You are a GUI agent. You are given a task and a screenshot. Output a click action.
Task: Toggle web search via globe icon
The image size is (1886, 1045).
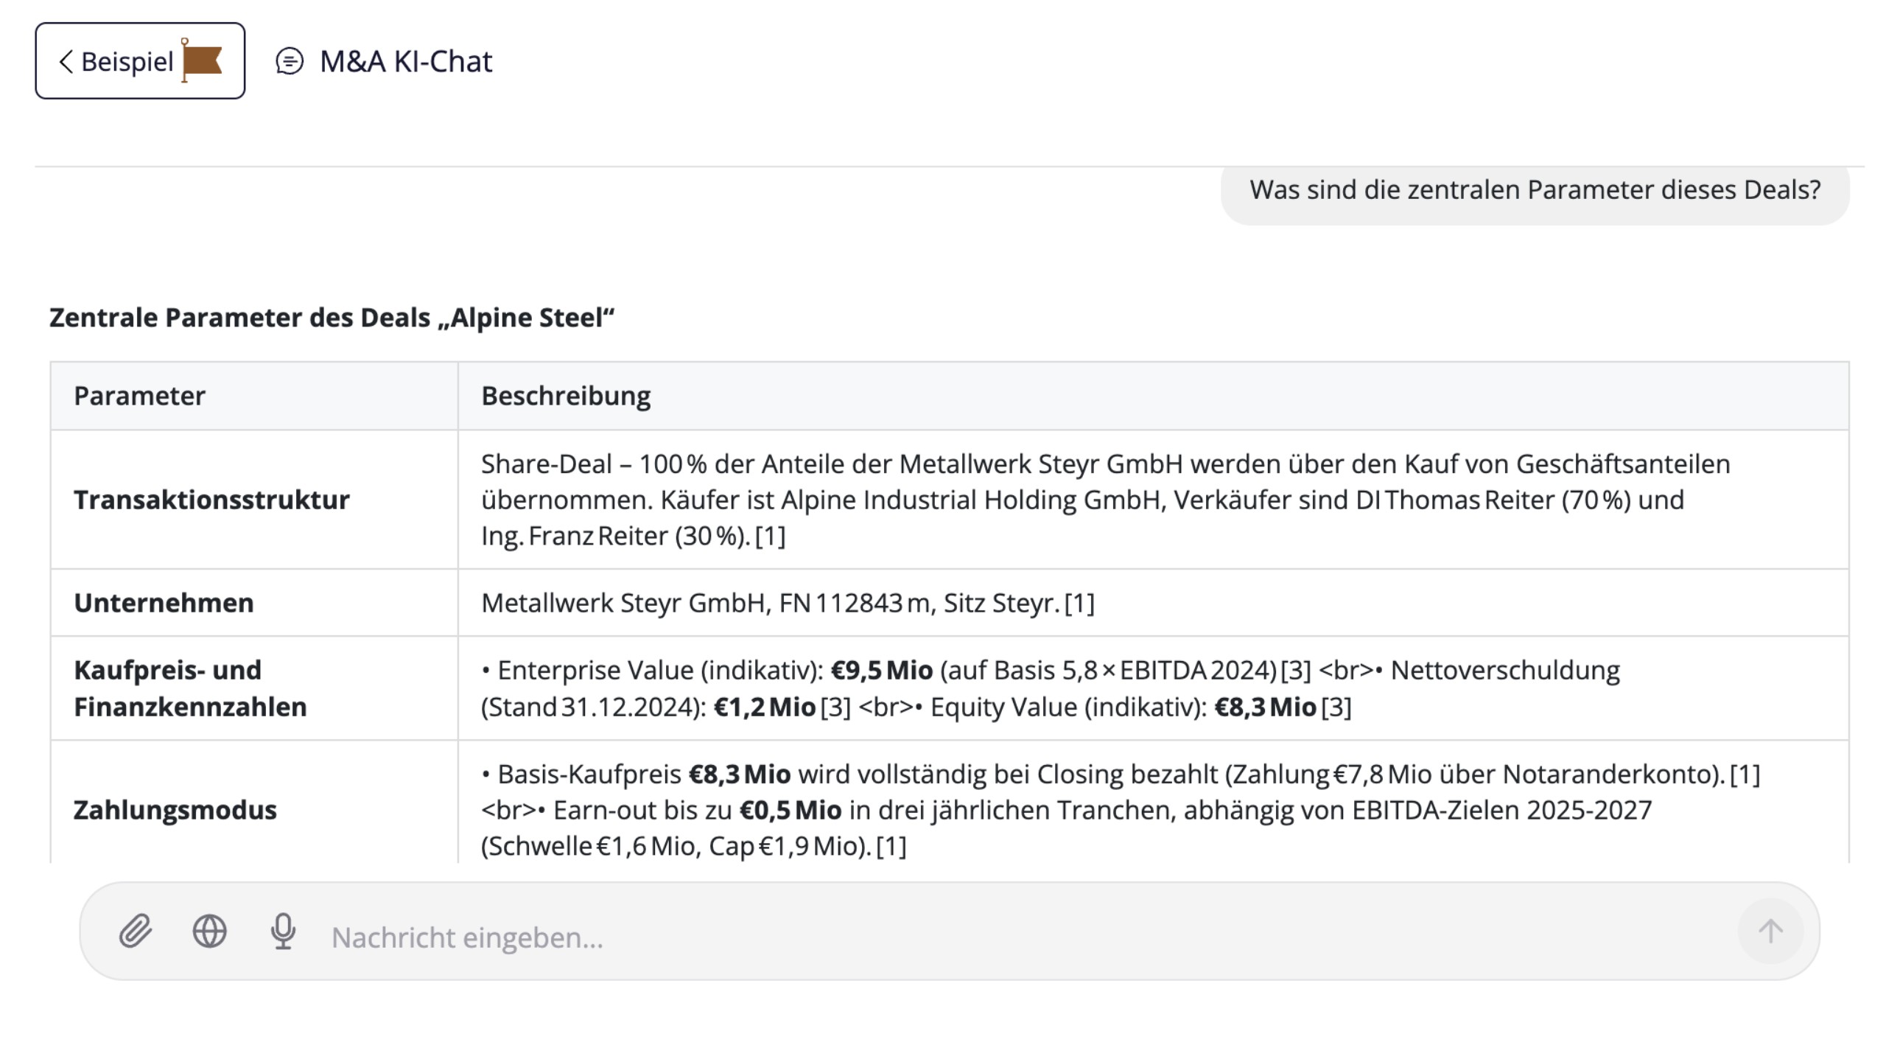coord(210,932)
